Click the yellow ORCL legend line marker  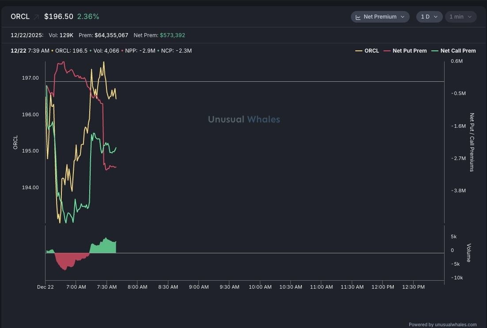pyautogui.click(x=358, y=51)
